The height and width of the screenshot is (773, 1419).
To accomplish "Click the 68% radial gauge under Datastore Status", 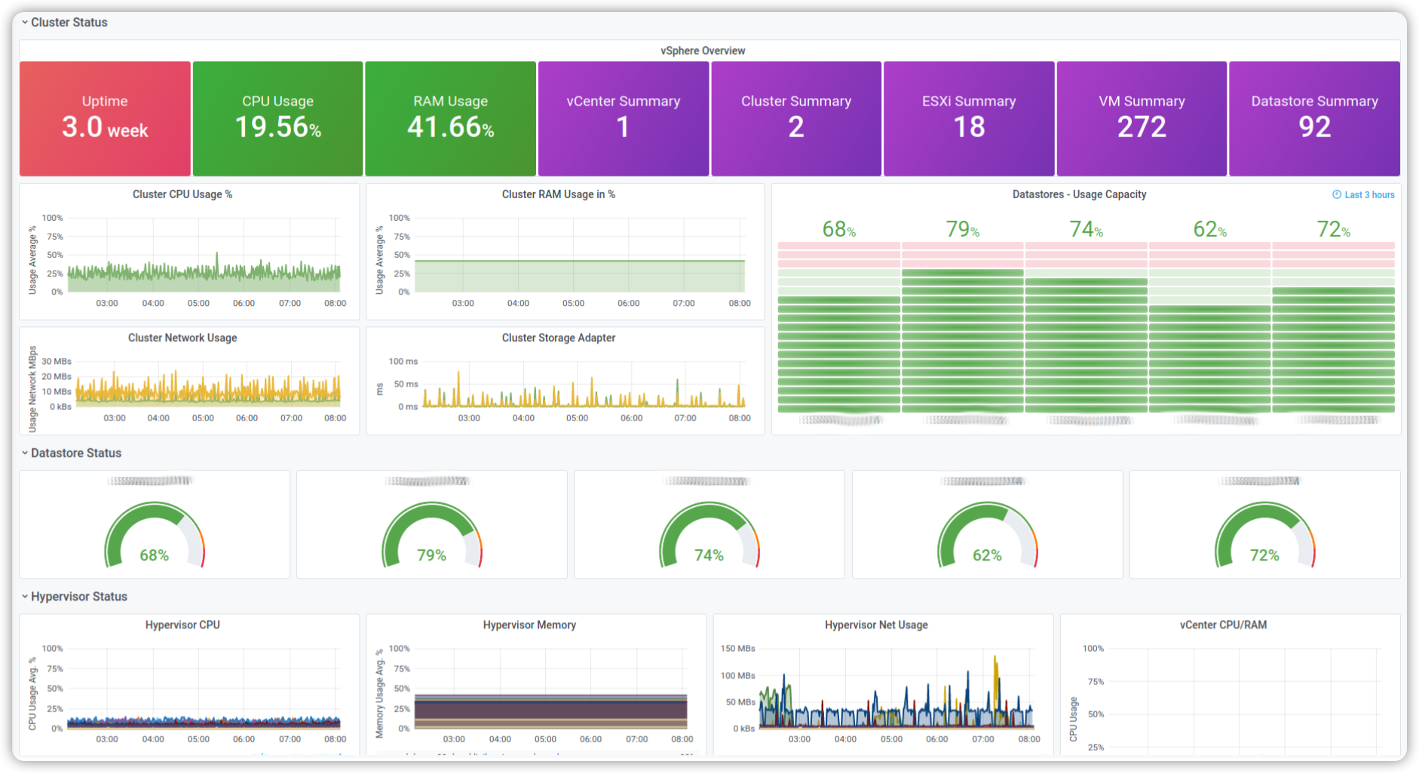I will click(155, 536).
